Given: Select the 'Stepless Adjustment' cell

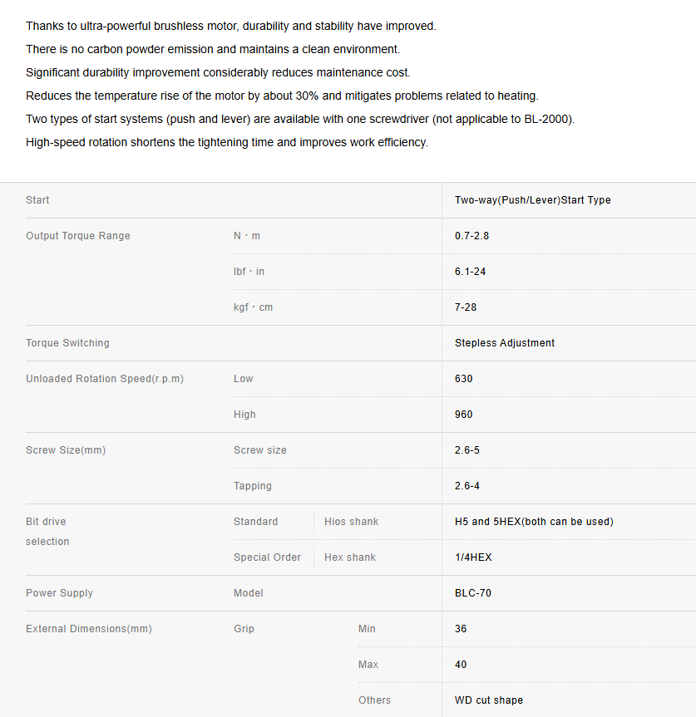Looking at the screenshot, I should 504,343.
